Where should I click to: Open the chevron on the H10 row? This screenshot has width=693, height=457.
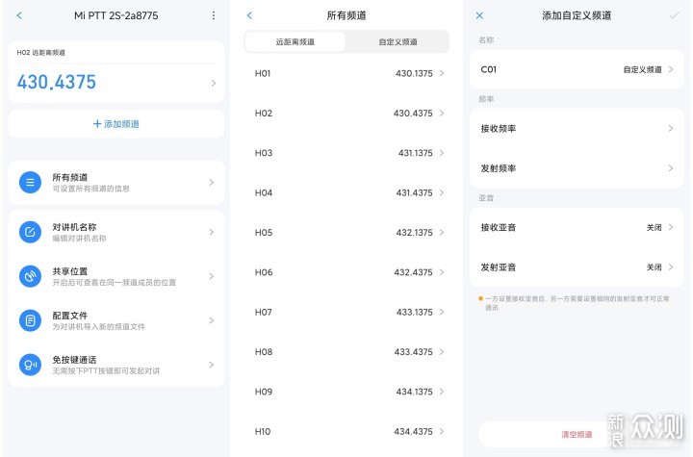pos(442,431)
